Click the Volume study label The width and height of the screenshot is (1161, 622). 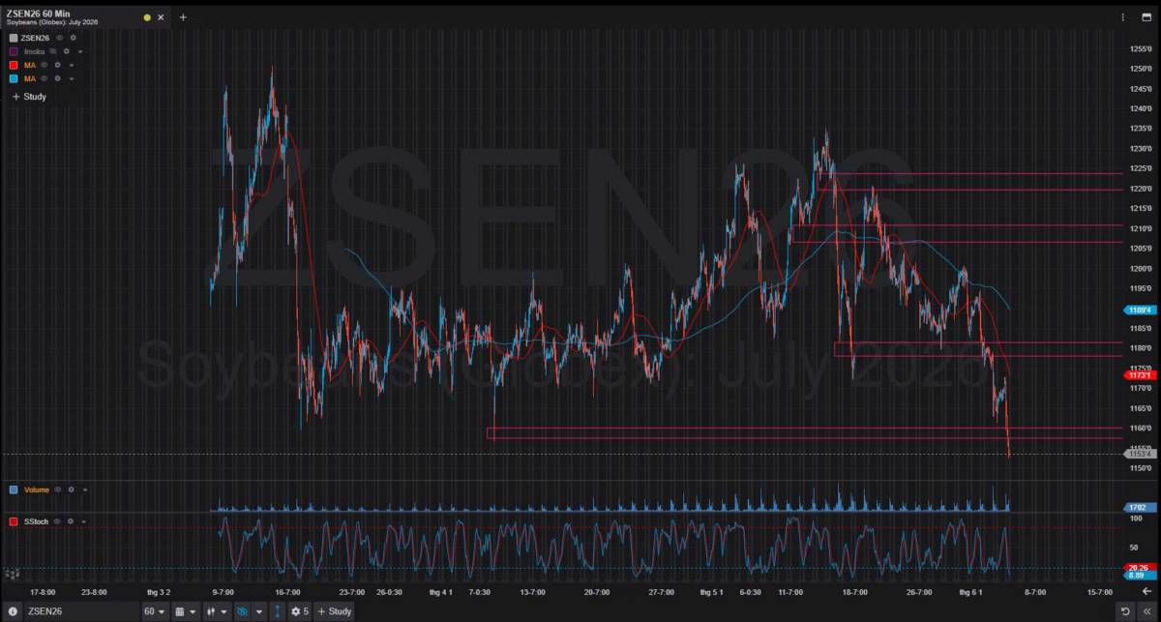coord(37,490)
